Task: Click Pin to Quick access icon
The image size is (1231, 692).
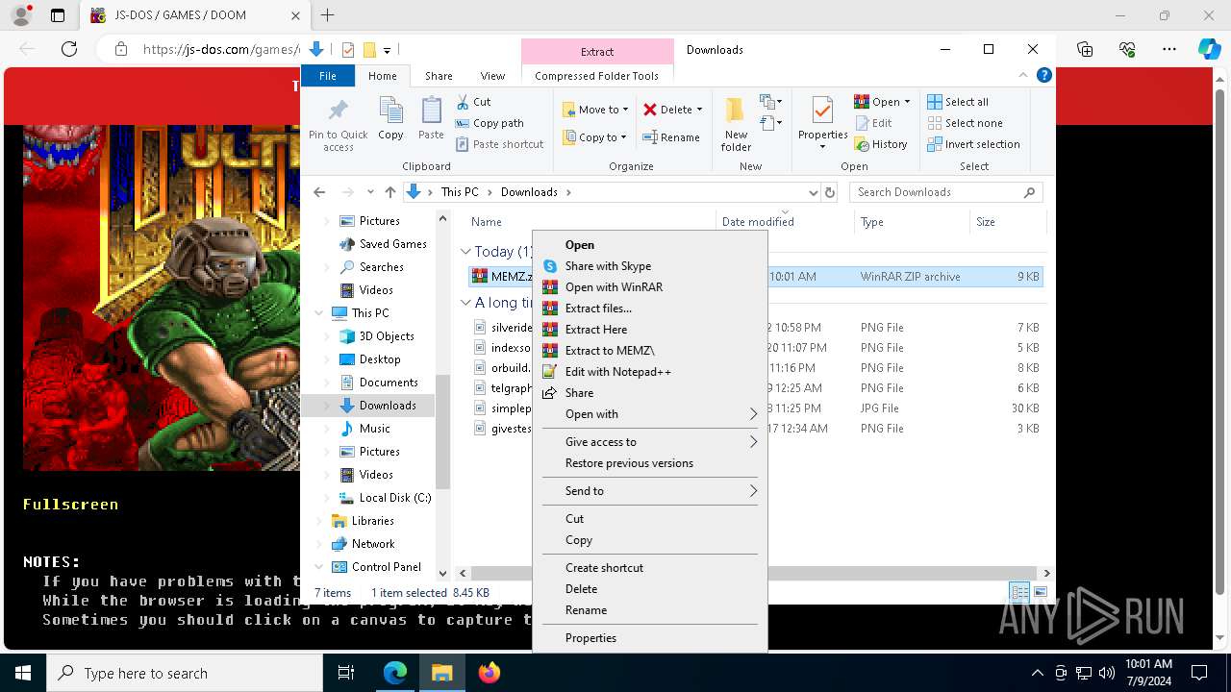Action: pyautogui.click(x=338, y=123)
